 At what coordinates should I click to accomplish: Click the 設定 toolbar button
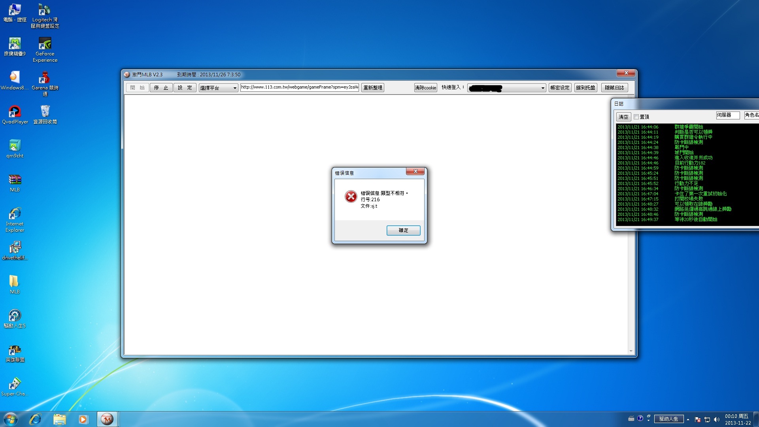pos(185,88)
